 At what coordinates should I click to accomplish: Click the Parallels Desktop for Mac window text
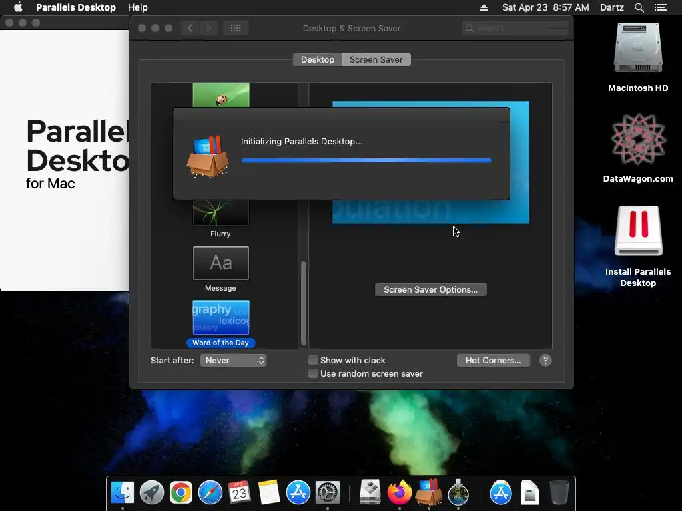point(77,154)
